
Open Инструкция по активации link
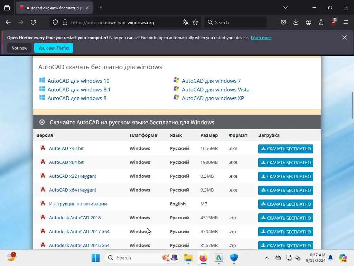78,204
